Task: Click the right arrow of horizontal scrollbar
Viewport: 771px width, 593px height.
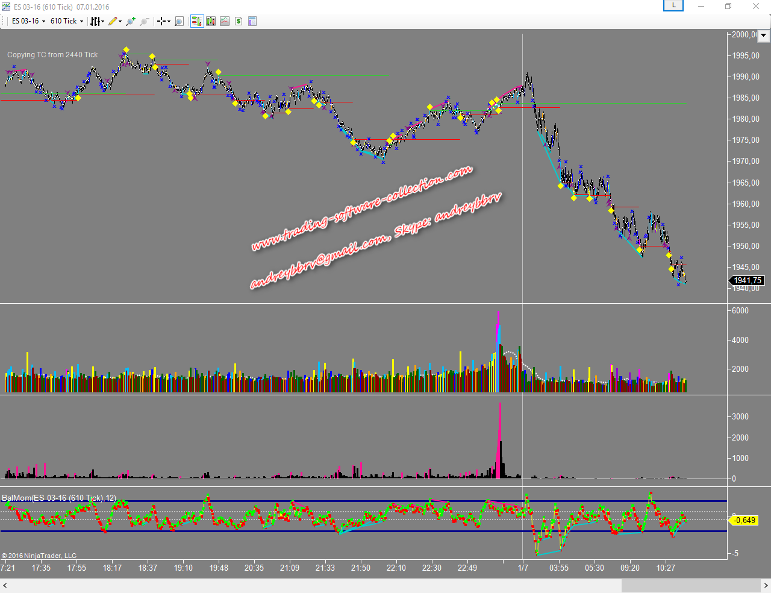Action: 766,586
